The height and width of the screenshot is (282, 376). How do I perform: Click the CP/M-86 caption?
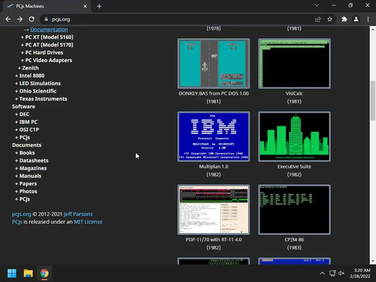[294, 239]
